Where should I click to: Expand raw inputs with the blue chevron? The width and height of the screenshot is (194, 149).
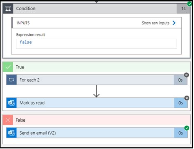click(174, 23)
